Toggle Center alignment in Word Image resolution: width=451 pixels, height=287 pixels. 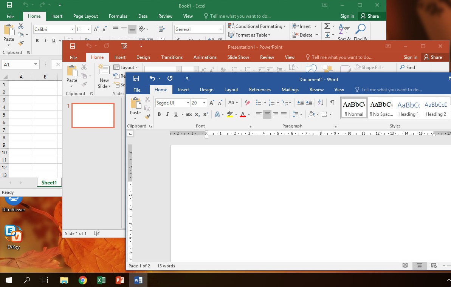click(267, 114)
